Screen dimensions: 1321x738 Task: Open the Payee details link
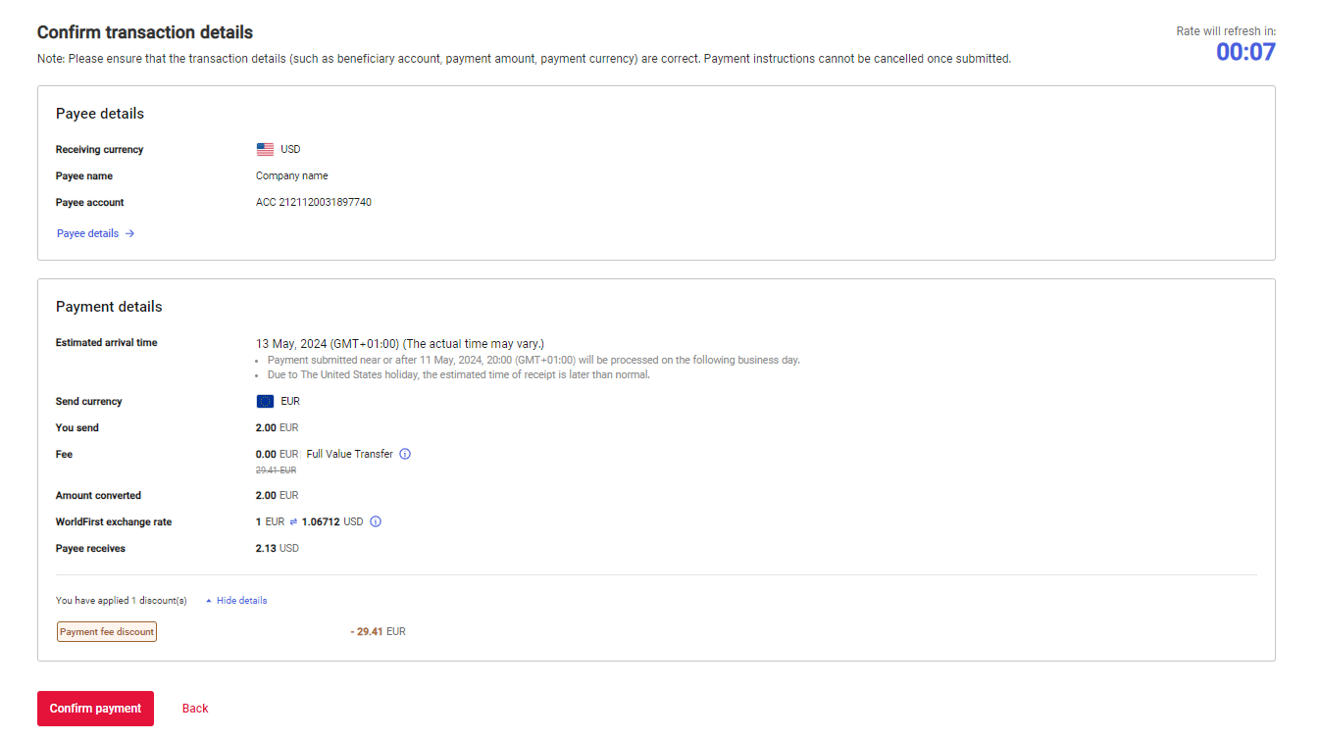point(88,234)
